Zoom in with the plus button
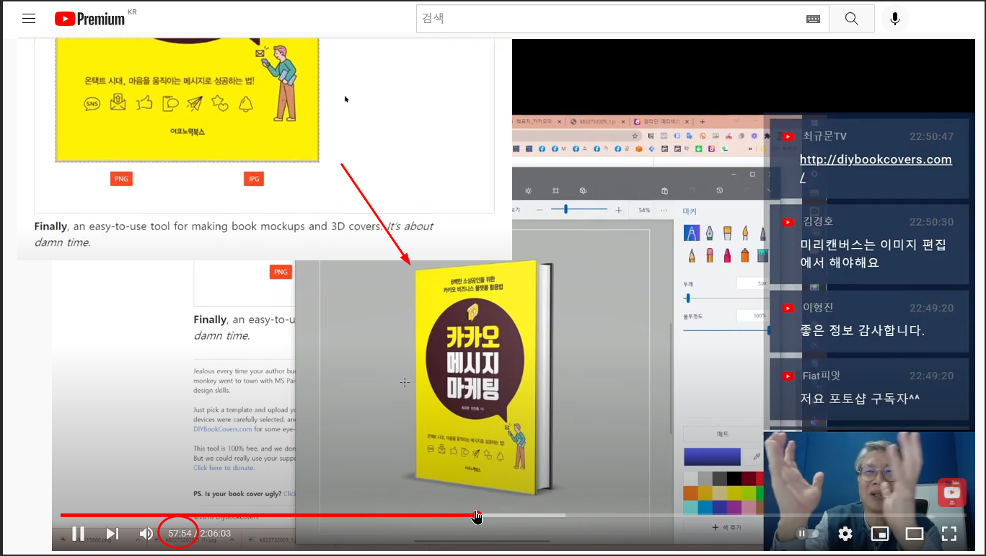Image resolution: width=986 pixels, height=556 pixels. point(618,210)
